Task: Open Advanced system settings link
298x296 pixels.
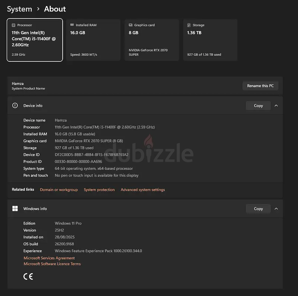Action: click(x=143, y=189)
